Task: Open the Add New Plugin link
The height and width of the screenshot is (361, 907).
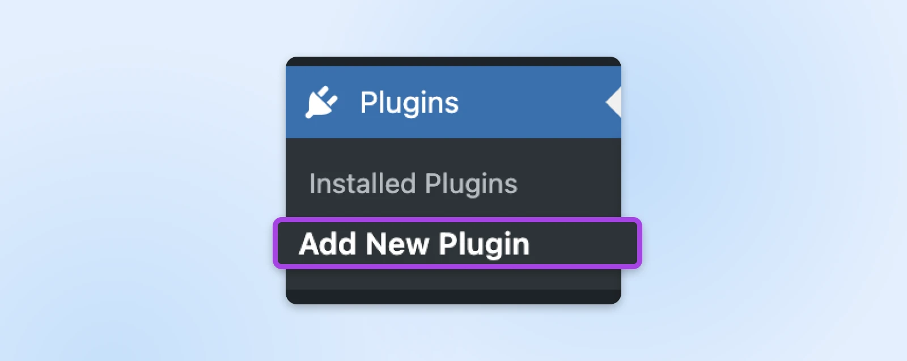Action: [414, 244]
